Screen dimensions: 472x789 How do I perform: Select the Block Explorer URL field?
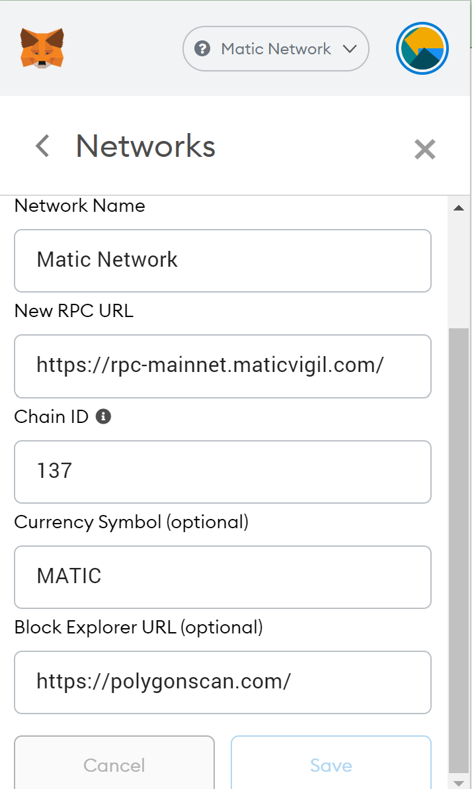coord(222,682)
